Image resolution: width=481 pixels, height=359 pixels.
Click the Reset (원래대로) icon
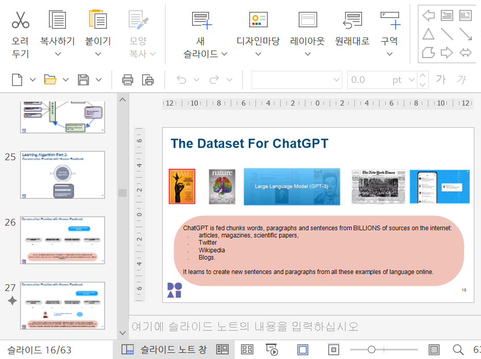click(x=352, y=20)
